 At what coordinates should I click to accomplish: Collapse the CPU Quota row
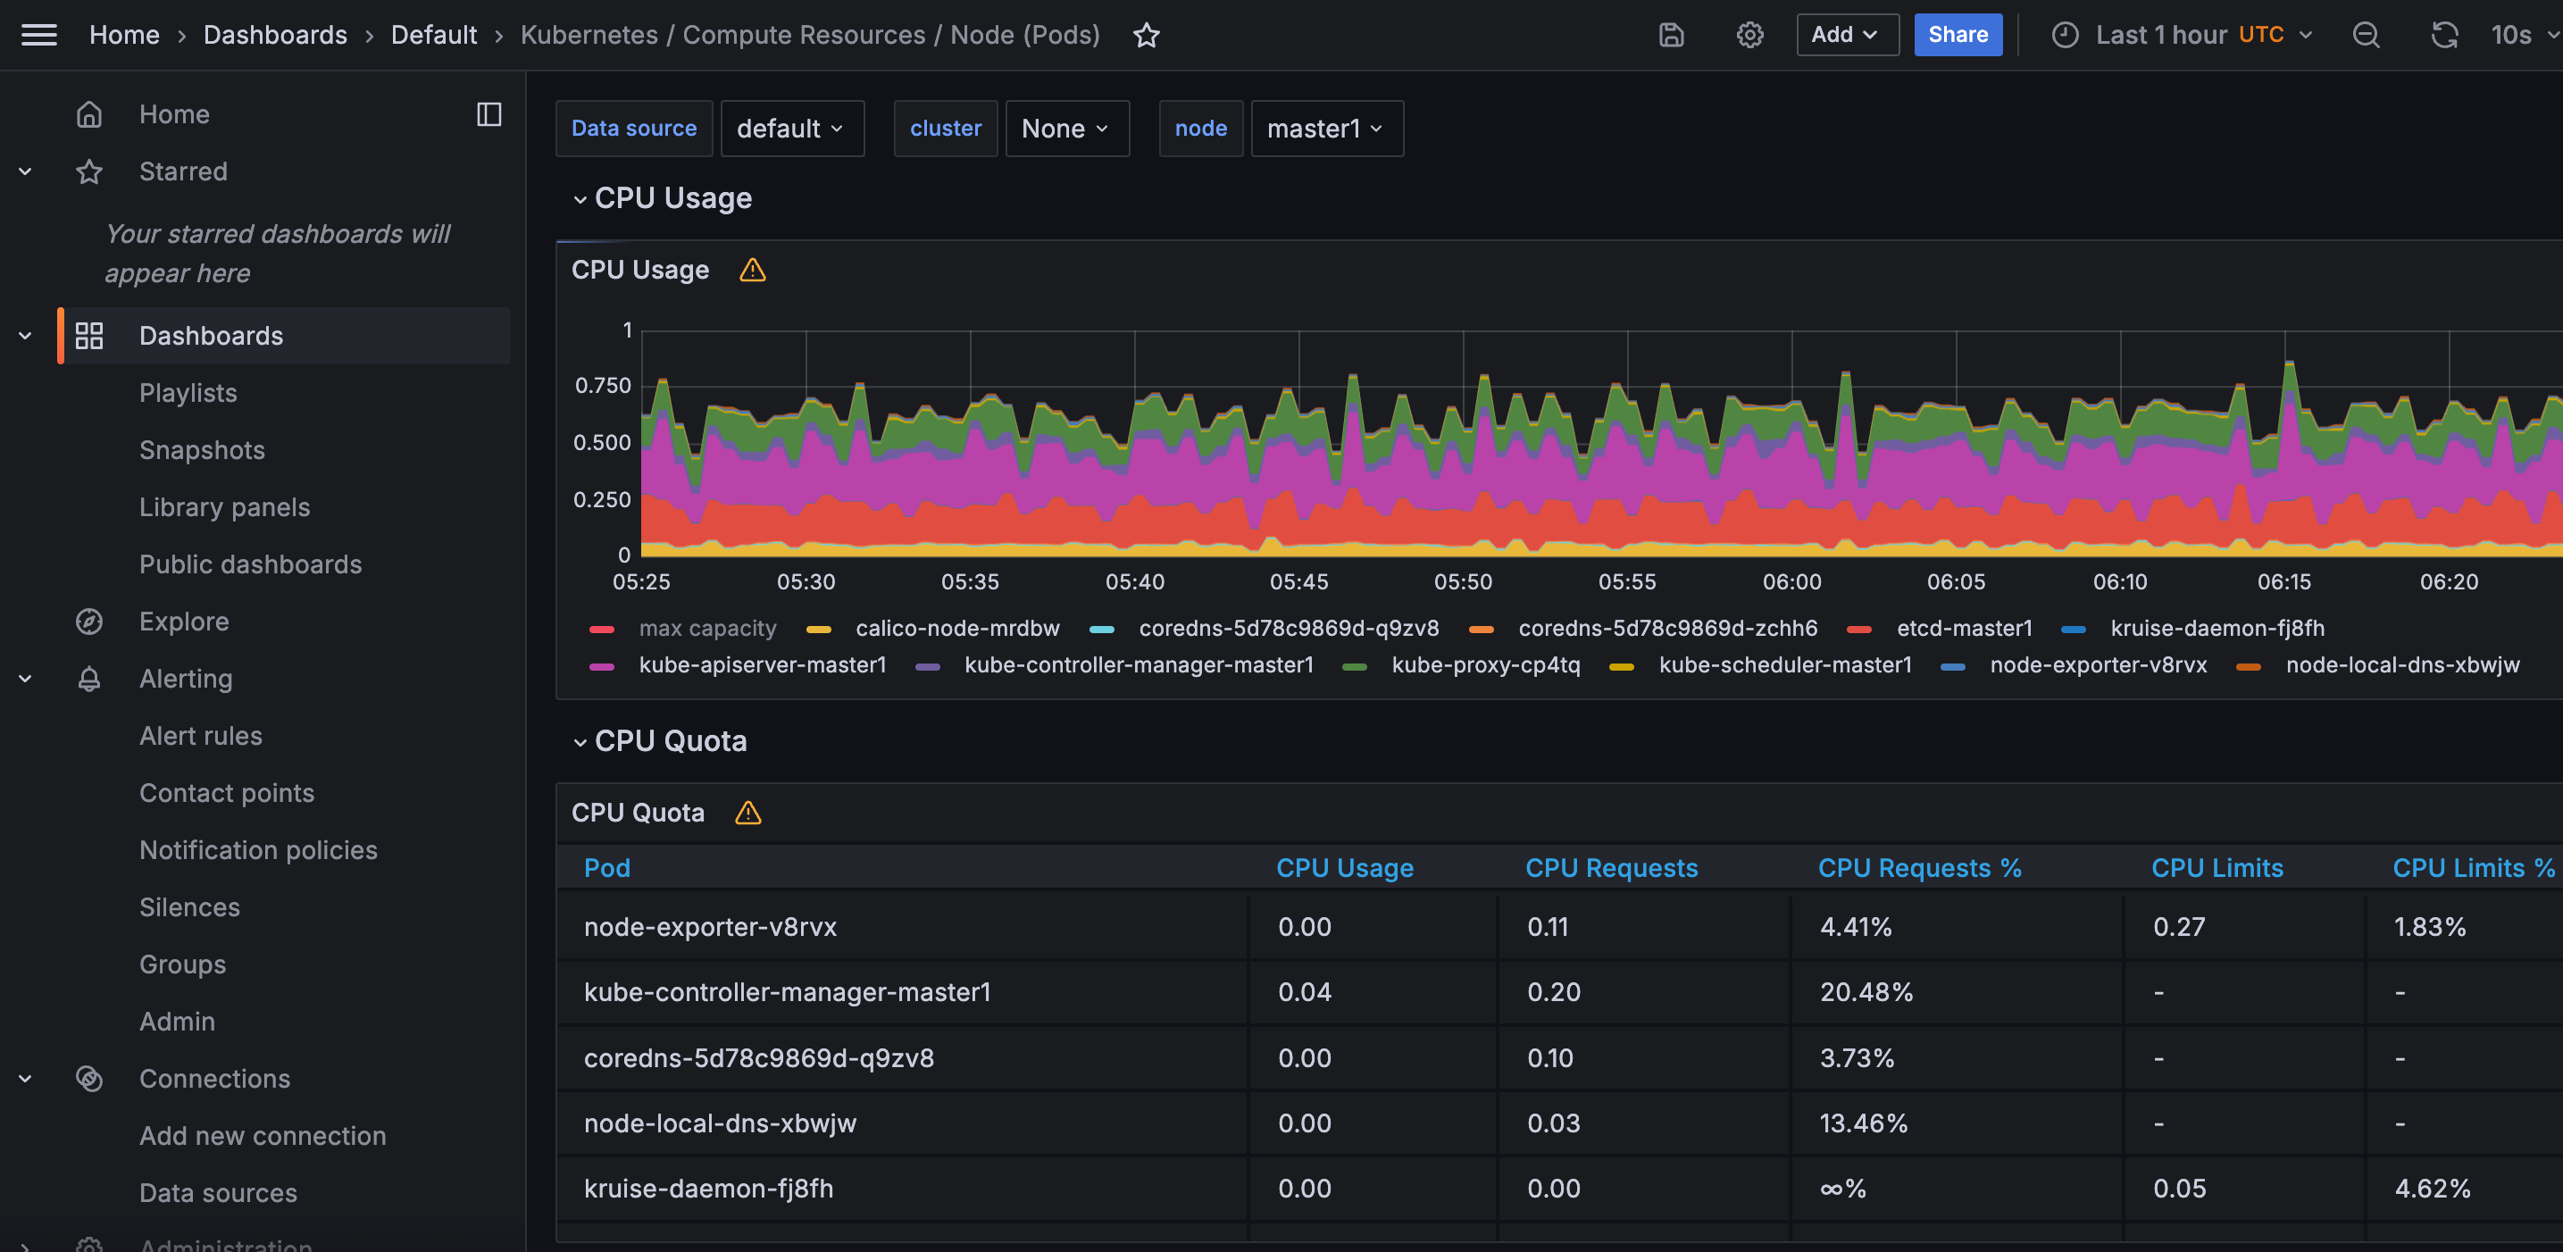coord(580,742)
